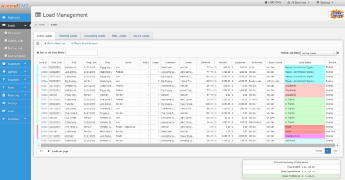The height and width of the screenshot is (180, 345).
Task: Click the scrollbar right arrow
Action: (x=337, y=145)
